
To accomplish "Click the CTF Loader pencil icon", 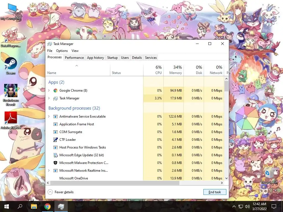I will coord(55,139).
